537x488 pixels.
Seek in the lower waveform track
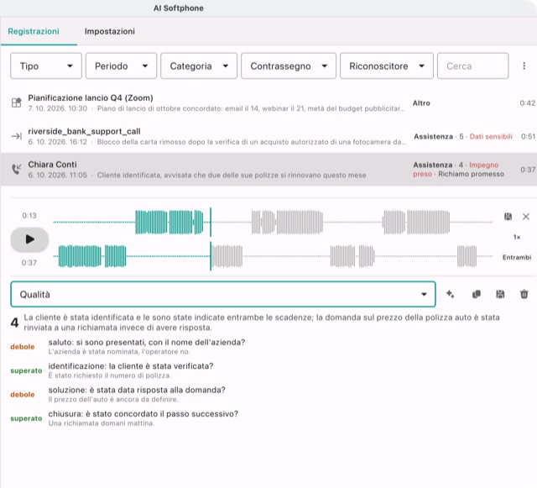(x=273, y=256)
